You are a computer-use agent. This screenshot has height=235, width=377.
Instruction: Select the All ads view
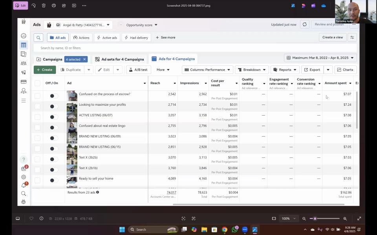(58, 38)
